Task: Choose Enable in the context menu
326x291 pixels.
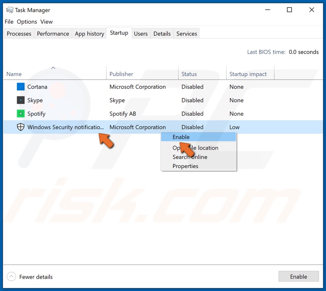Action: 198,137
